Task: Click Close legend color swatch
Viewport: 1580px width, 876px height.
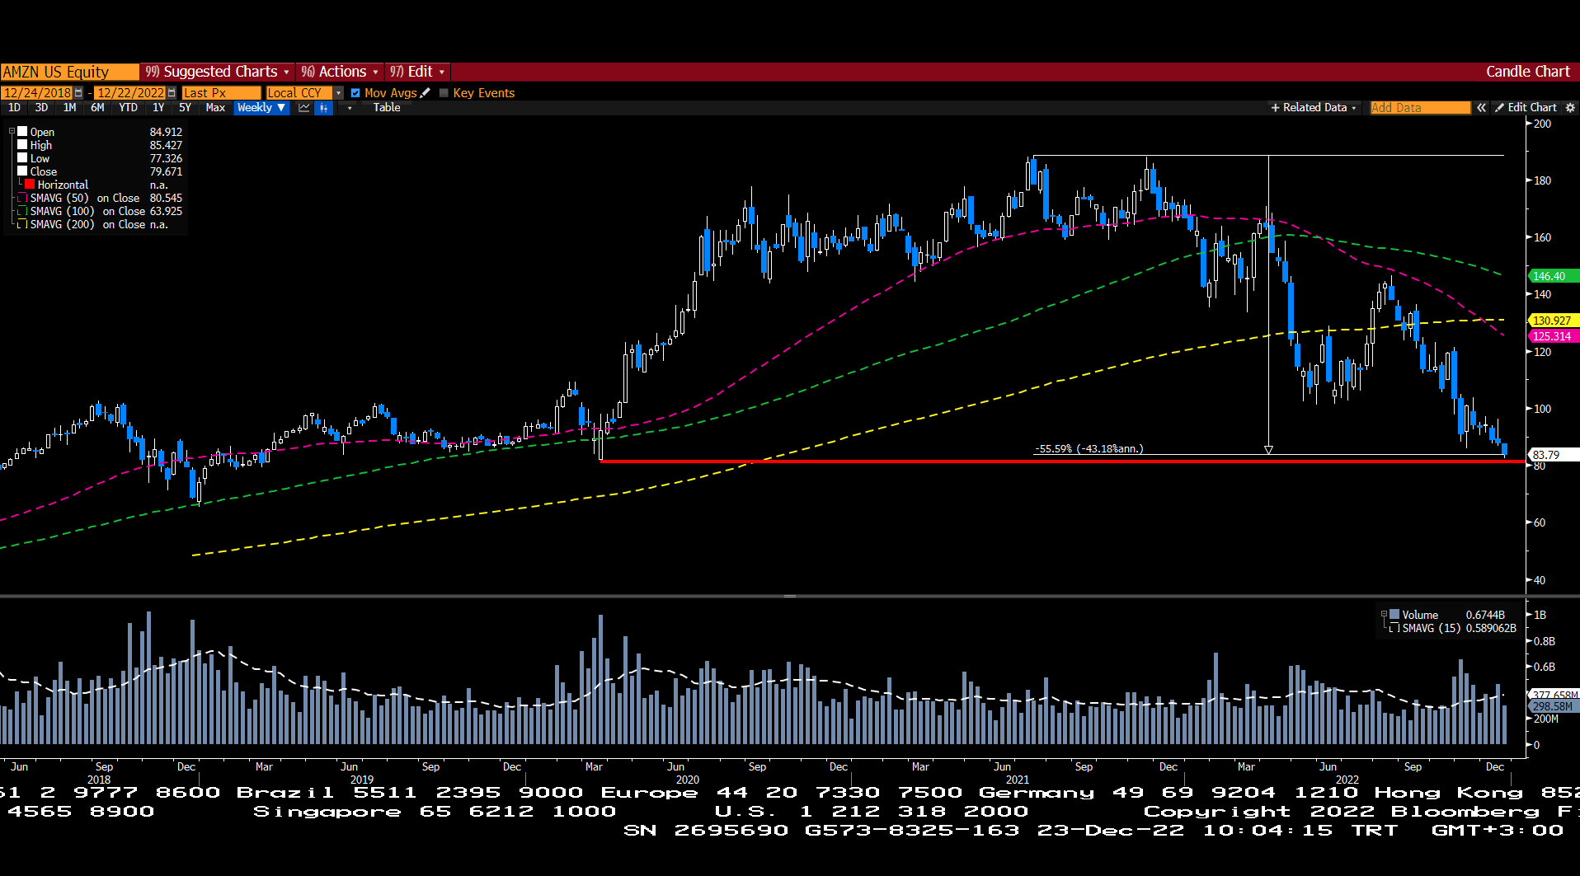Action: 23,171
